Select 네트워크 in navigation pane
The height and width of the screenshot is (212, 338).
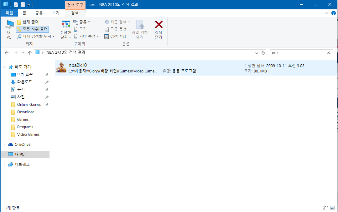[x=22, y=164]
